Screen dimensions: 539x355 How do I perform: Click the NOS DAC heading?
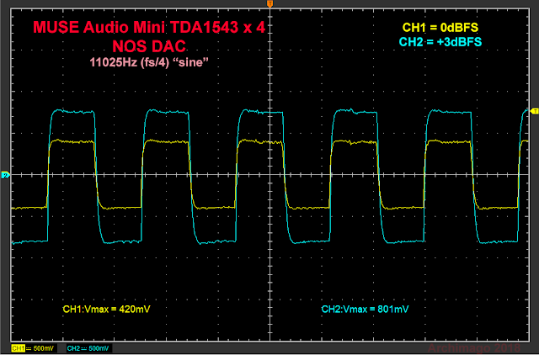tap(149, 45)
